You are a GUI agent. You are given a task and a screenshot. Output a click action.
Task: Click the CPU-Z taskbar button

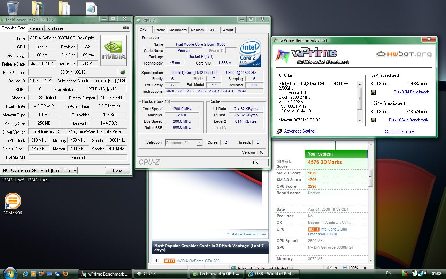coord(161,274)
